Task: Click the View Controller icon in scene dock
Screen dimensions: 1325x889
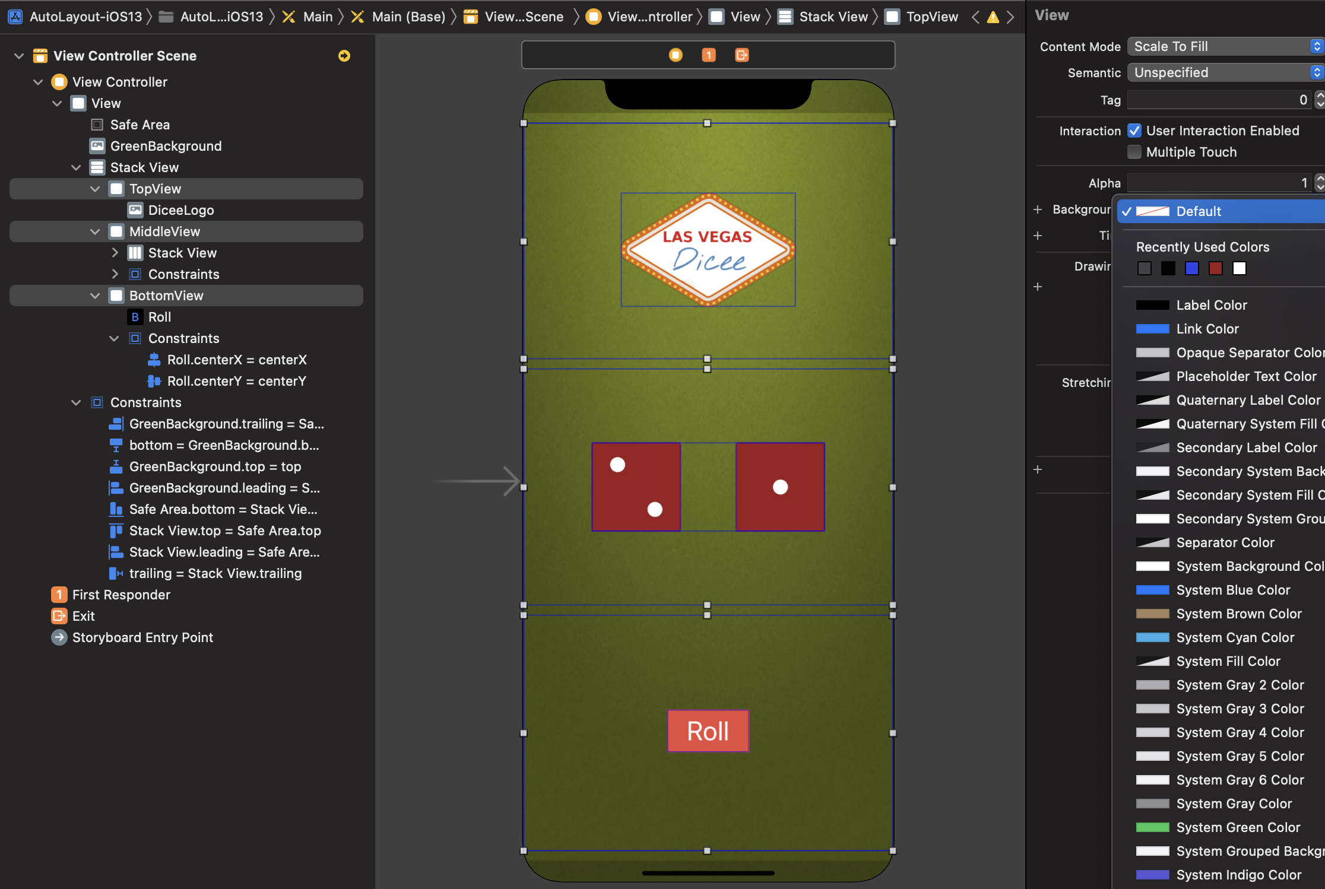Action: pos(676,55)
